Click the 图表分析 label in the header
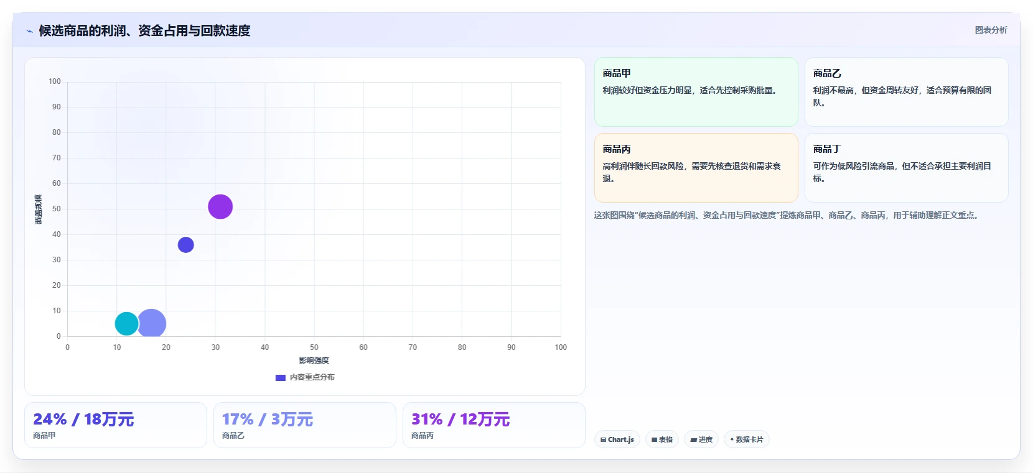Image resolution: width=1033 pixels, height=473 pixels. point(991,30)
